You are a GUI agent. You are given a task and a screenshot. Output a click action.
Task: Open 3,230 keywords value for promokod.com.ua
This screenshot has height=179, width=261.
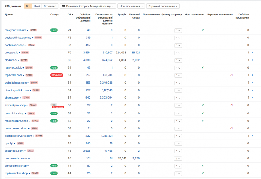coord(136,158)
